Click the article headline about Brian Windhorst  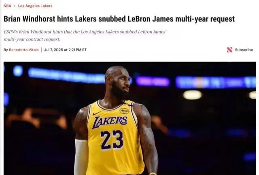[119, 19]
